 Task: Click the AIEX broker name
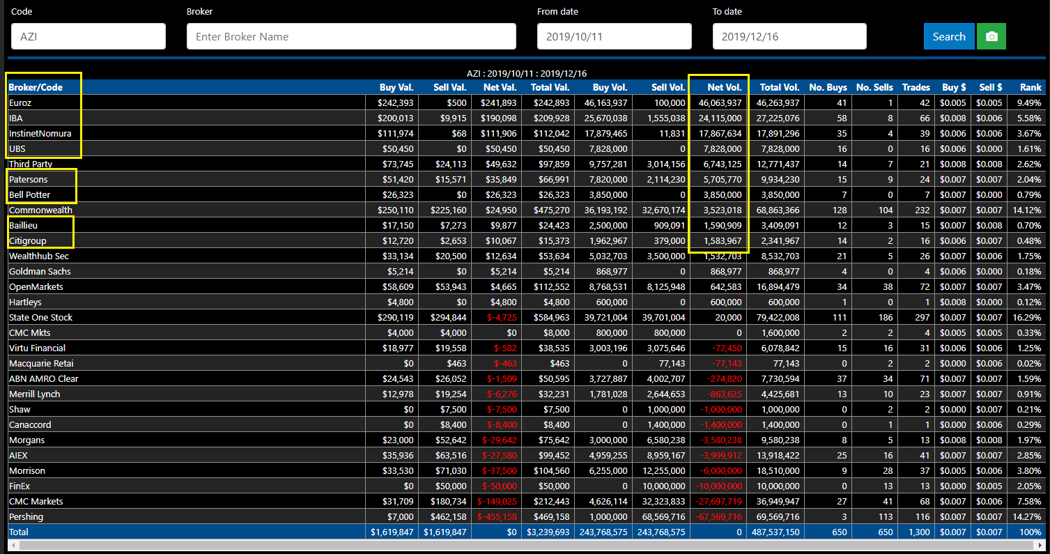20,455
